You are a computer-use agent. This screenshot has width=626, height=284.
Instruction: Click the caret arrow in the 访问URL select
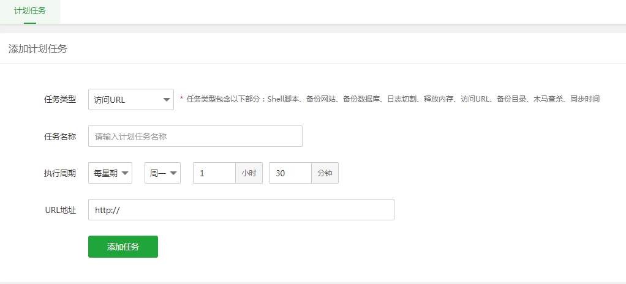[x=165, y=100]
